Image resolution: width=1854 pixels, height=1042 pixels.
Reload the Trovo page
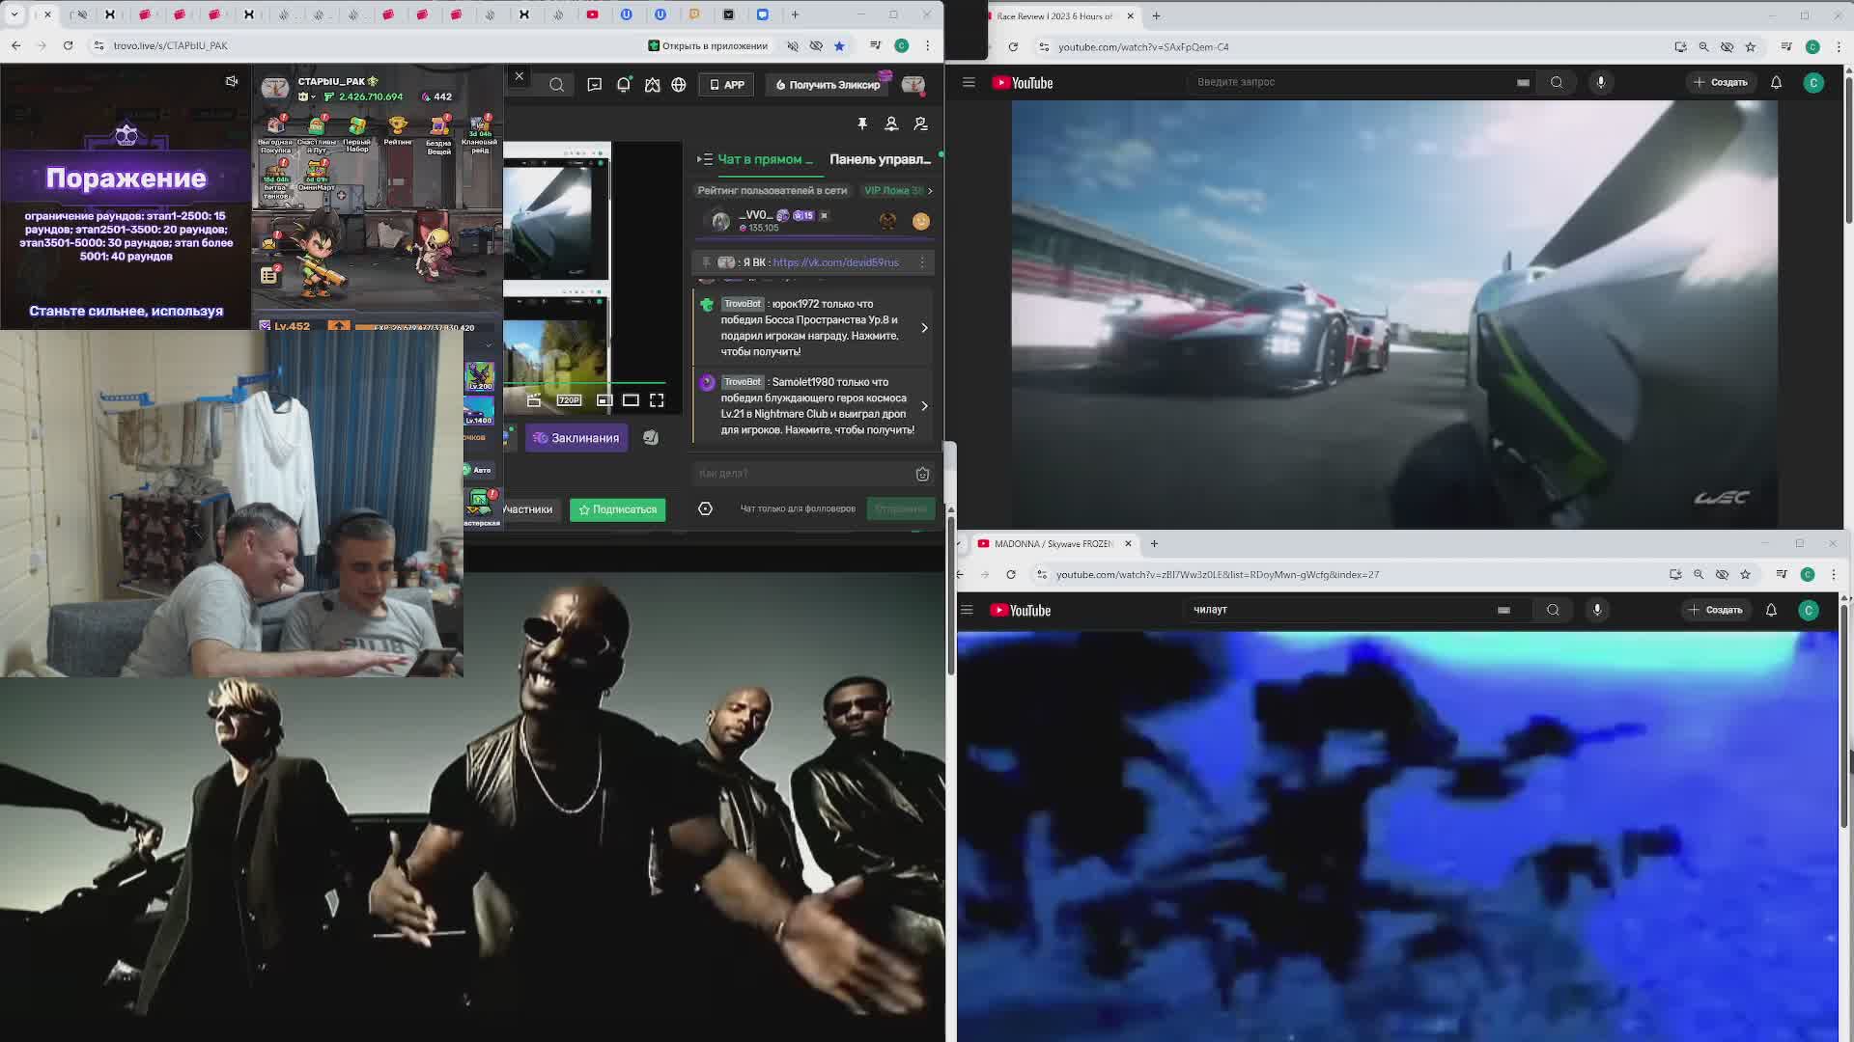(x=68, y=45)
